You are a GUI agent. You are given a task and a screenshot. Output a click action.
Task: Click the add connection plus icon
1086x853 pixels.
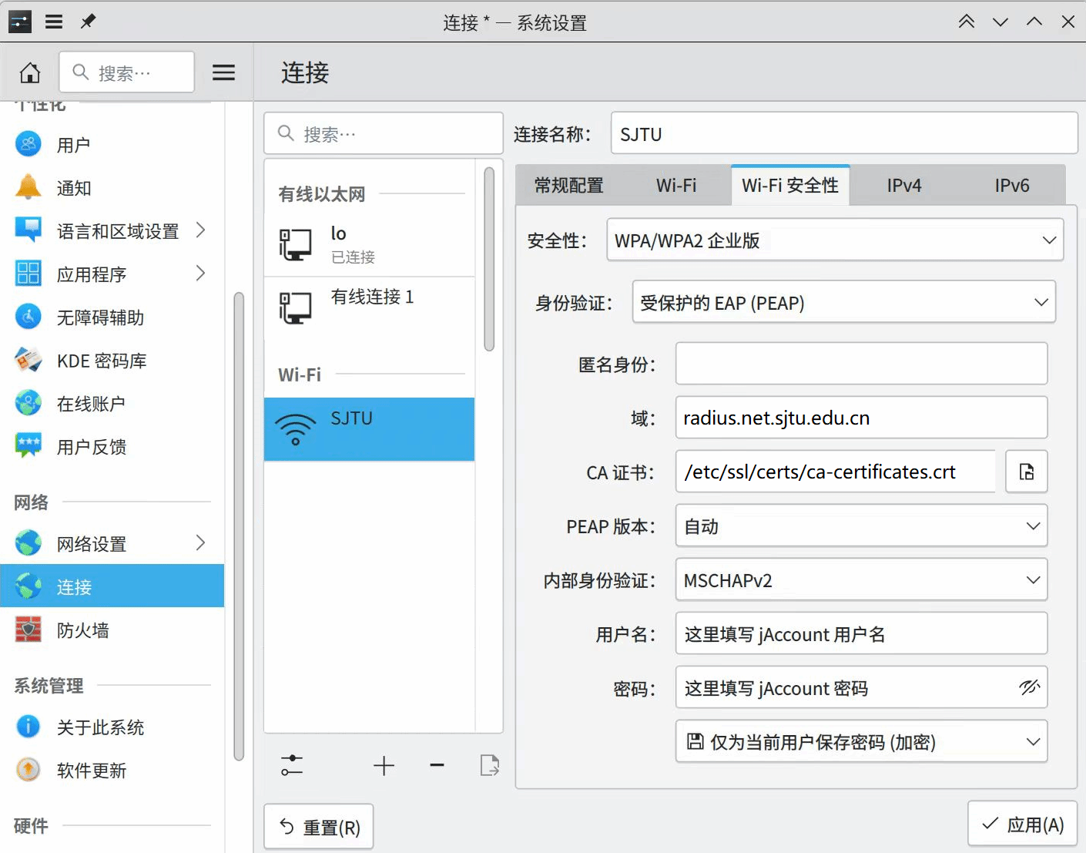pyautogui.click(x=384, y=765)
